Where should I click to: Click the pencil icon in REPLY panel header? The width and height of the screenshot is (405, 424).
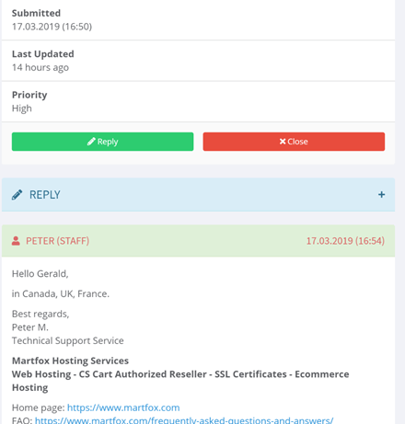17,195
